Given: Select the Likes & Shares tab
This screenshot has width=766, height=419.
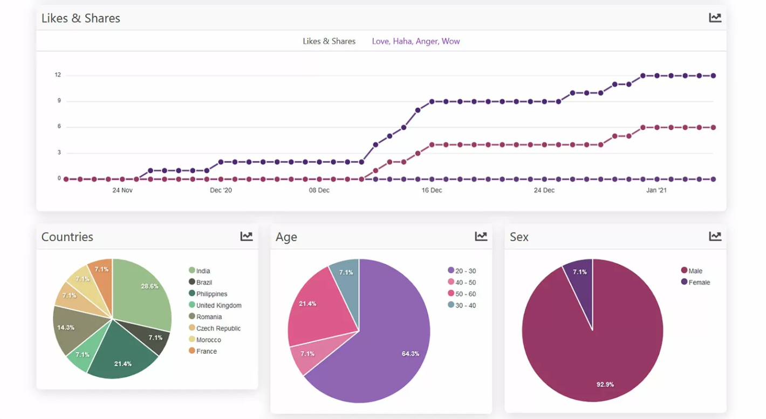Looking at the screenshot, I should pos(329,41).
